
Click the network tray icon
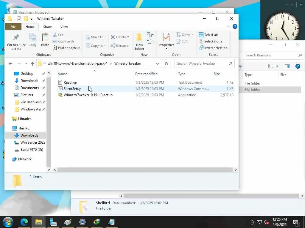[x=259, y=222]
